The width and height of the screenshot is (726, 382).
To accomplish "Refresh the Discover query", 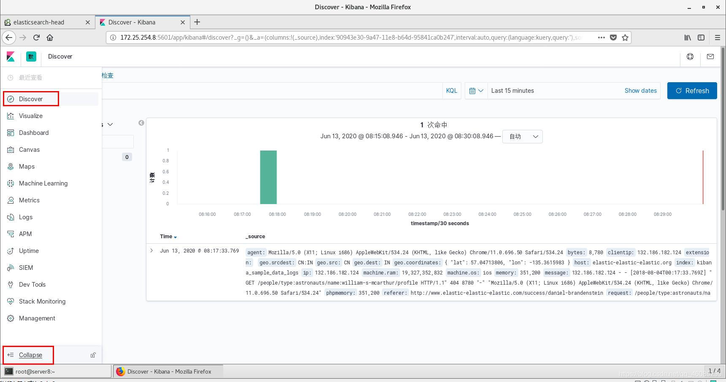I will 692,91.
